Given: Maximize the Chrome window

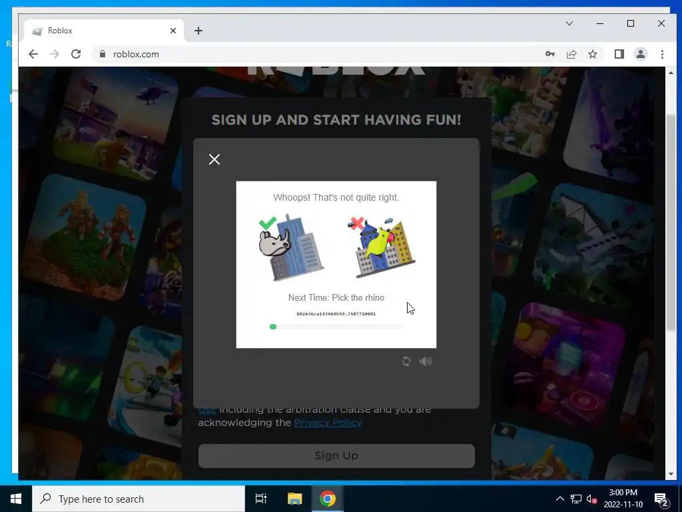Looking at the screenshot, I should 631,23.
